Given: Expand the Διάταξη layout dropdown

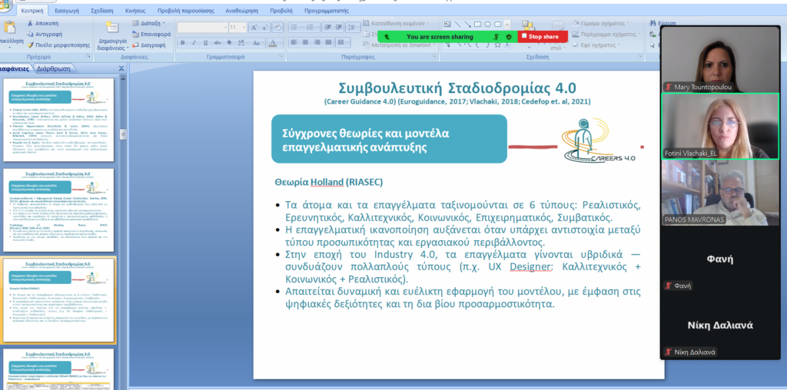Looking at the screenshot, I should coord(149,23).
